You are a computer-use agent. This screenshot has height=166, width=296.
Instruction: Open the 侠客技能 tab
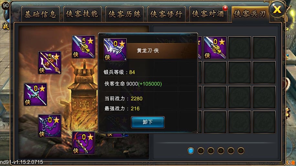pos(82,14)
